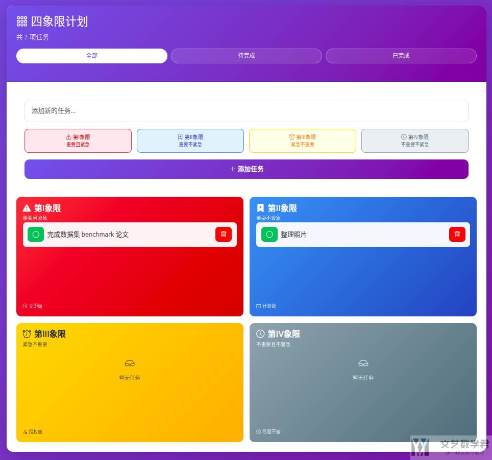Delete the 整理照片 task
Image resolution: width=492 pixels, height=460 pixels.
click(x=457, y=234)
